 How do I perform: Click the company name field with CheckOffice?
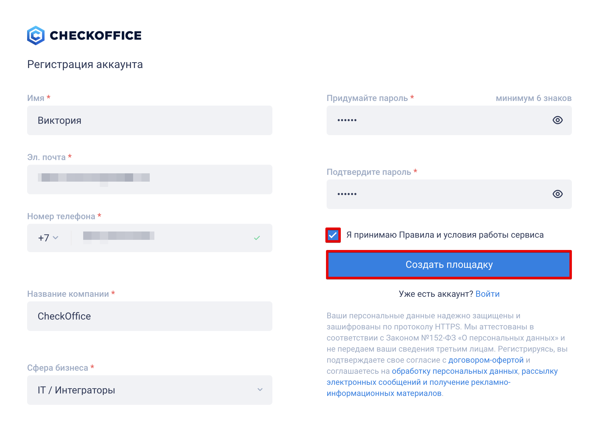tap(149, 316)
